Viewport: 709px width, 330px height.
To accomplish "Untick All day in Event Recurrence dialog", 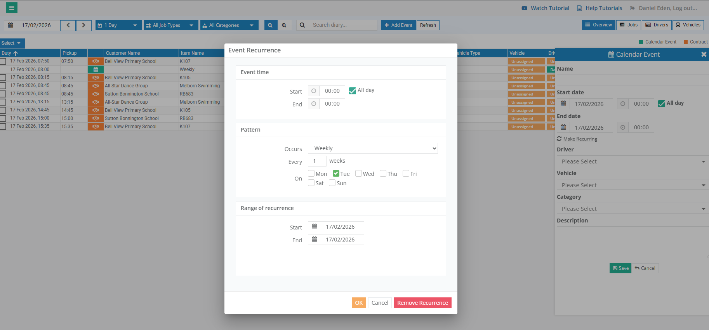I will [x=353, y=90].
